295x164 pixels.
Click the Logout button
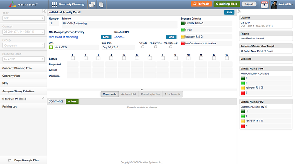[x=249, y=4]
